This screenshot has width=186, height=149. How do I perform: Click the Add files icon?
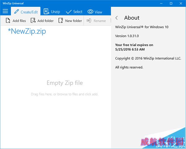(8, 20)
